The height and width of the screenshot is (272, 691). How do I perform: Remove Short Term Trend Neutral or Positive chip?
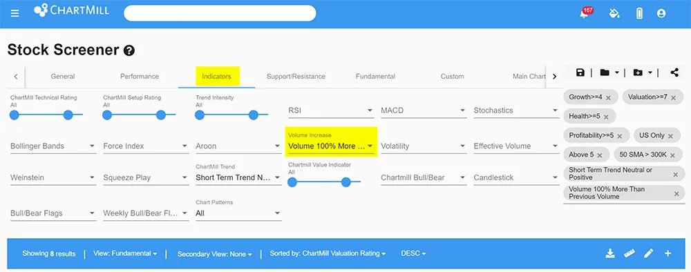pyautogui.click(x=676, y=175)
